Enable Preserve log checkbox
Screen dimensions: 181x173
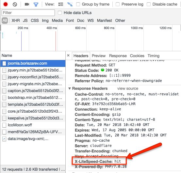point(118,4)
